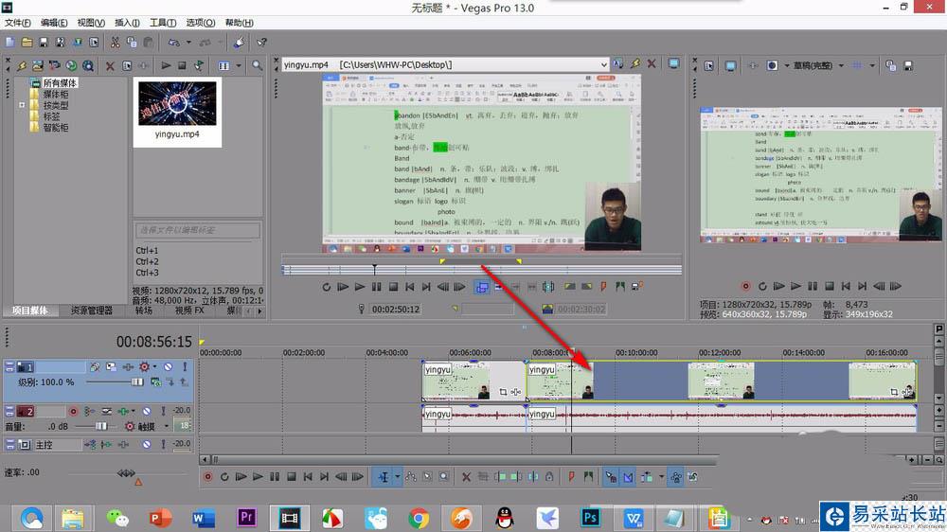Select the 媒体柜 folder

pyautogui.click(x=55, y=94)
